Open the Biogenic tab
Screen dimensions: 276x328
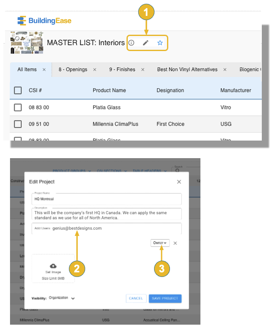[x=250, y=69]
